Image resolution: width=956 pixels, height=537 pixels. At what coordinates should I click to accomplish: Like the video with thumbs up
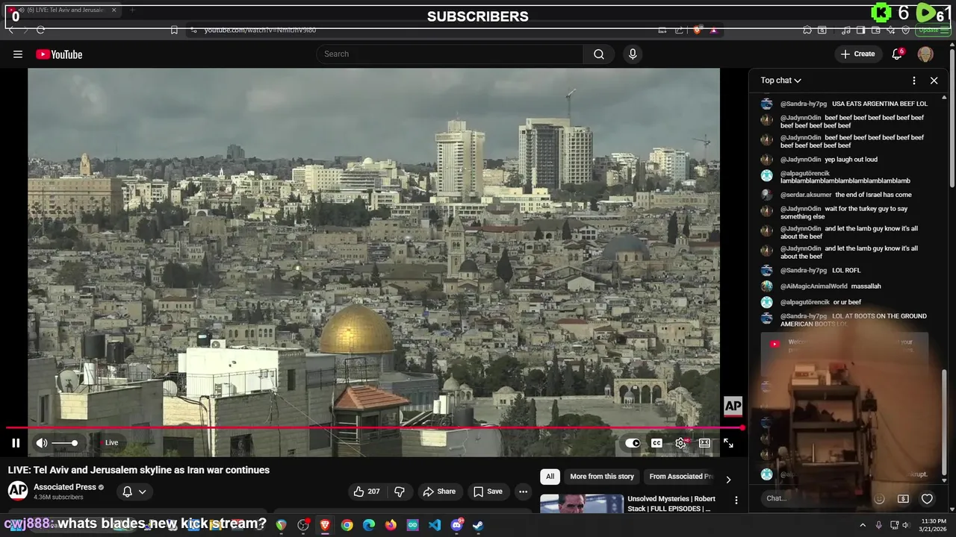[367, 492]
